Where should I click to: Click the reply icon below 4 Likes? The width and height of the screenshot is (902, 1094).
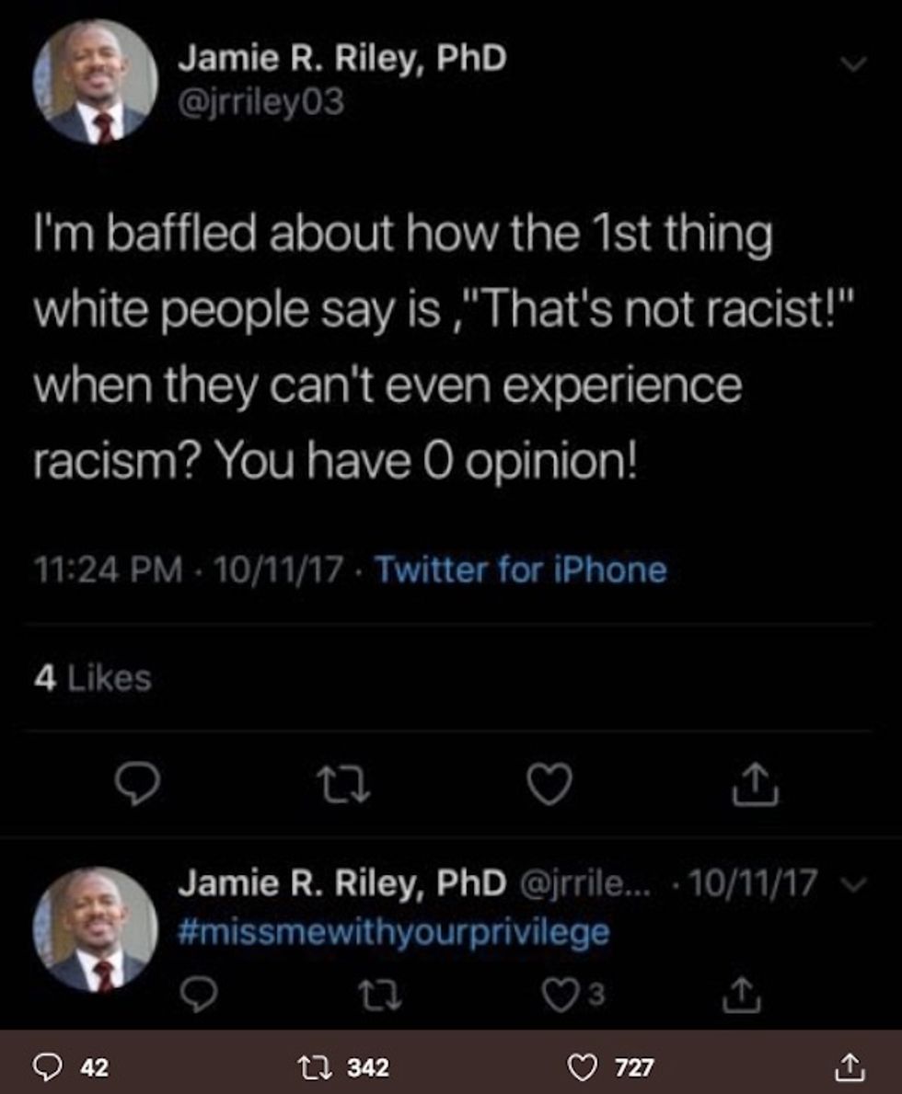(x=138, y=785)
